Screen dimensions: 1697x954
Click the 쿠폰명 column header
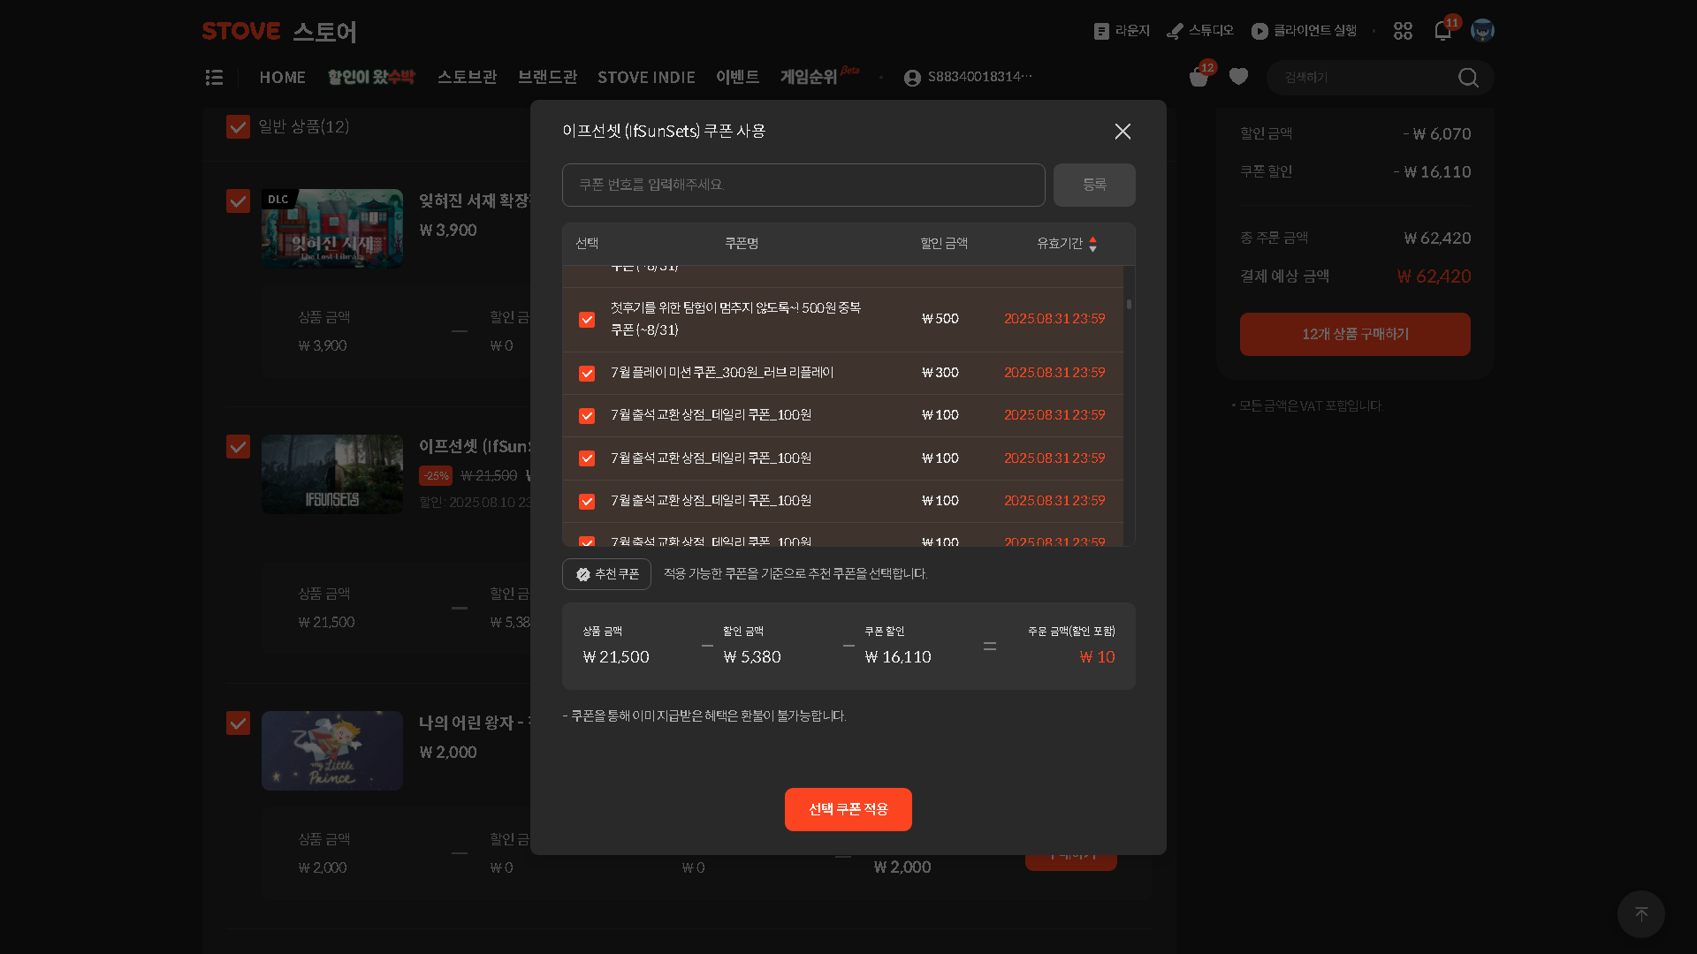(742, 244)
